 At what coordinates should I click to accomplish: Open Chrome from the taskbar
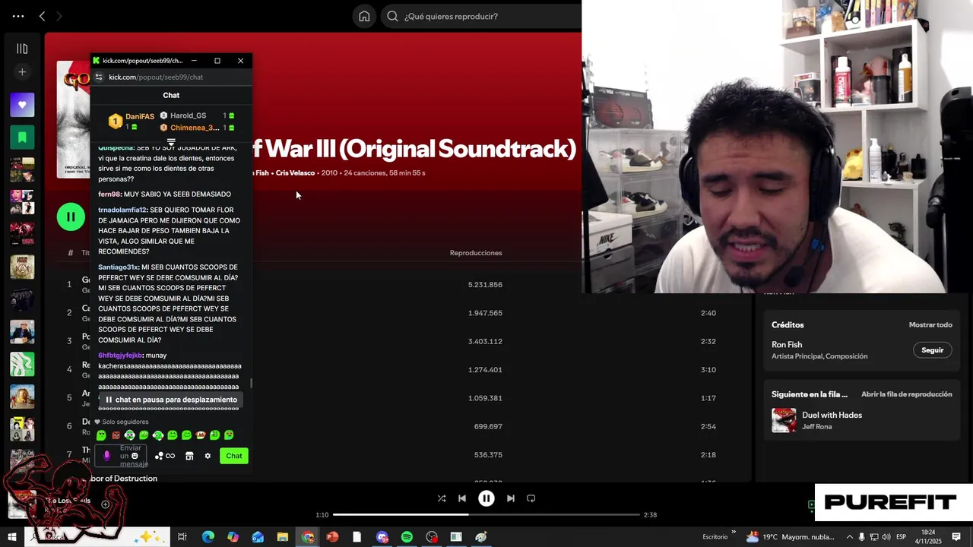307,537
